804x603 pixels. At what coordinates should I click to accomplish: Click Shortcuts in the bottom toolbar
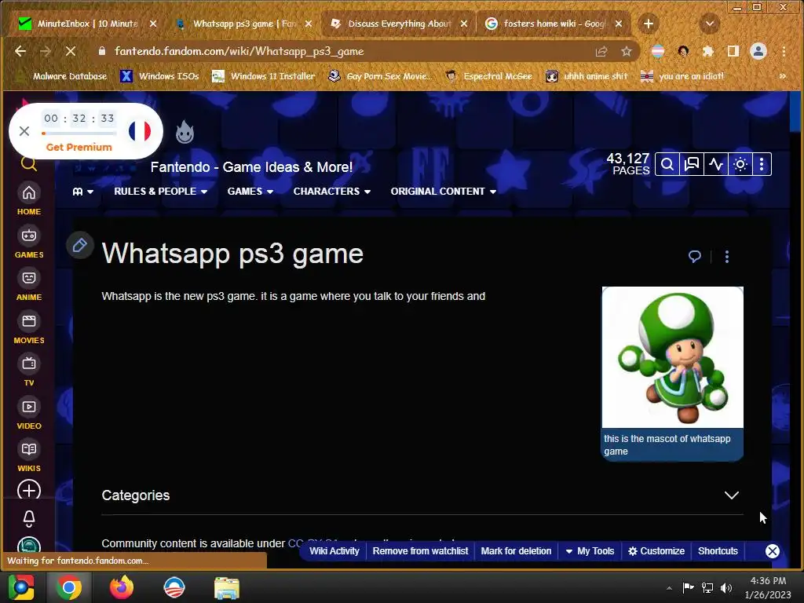click(718, 551)
